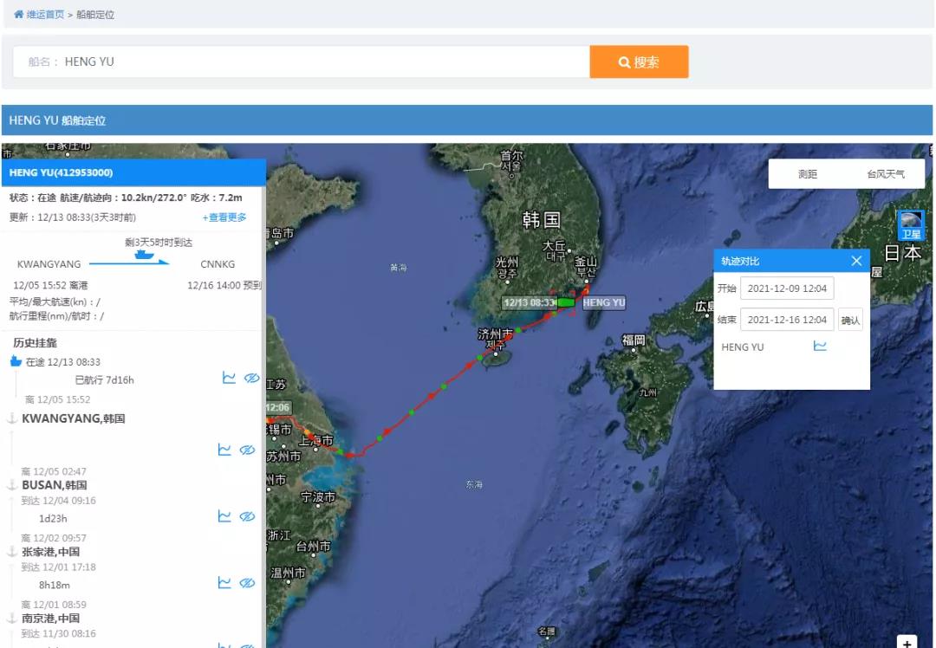Open the 台风天气 typhoon weather option

click(x=885, y=174)
